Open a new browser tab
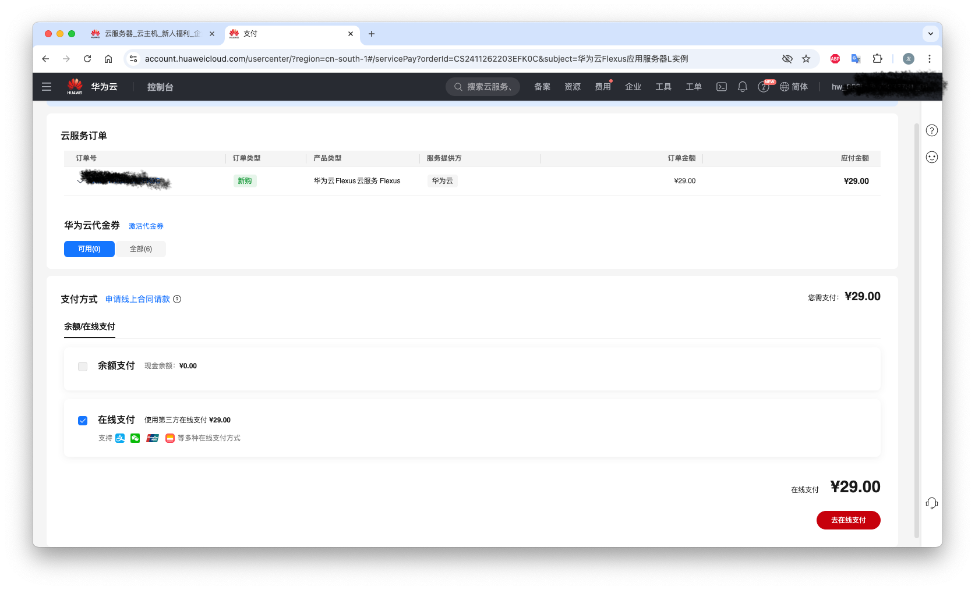Screen dimensions: 975x590 [372, 34]
